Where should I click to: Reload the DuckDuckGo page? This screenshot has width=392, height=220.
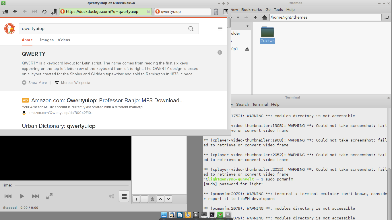click(x=44, y=12)
